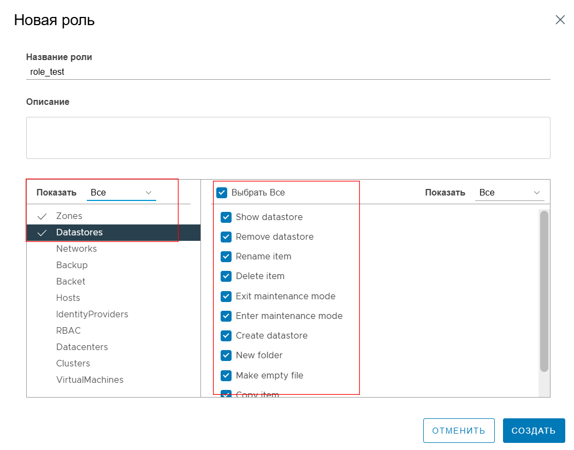Open the right Показать filter dropdown
Image resolution: width=574 pixels, height=450 pixels.
510,193
